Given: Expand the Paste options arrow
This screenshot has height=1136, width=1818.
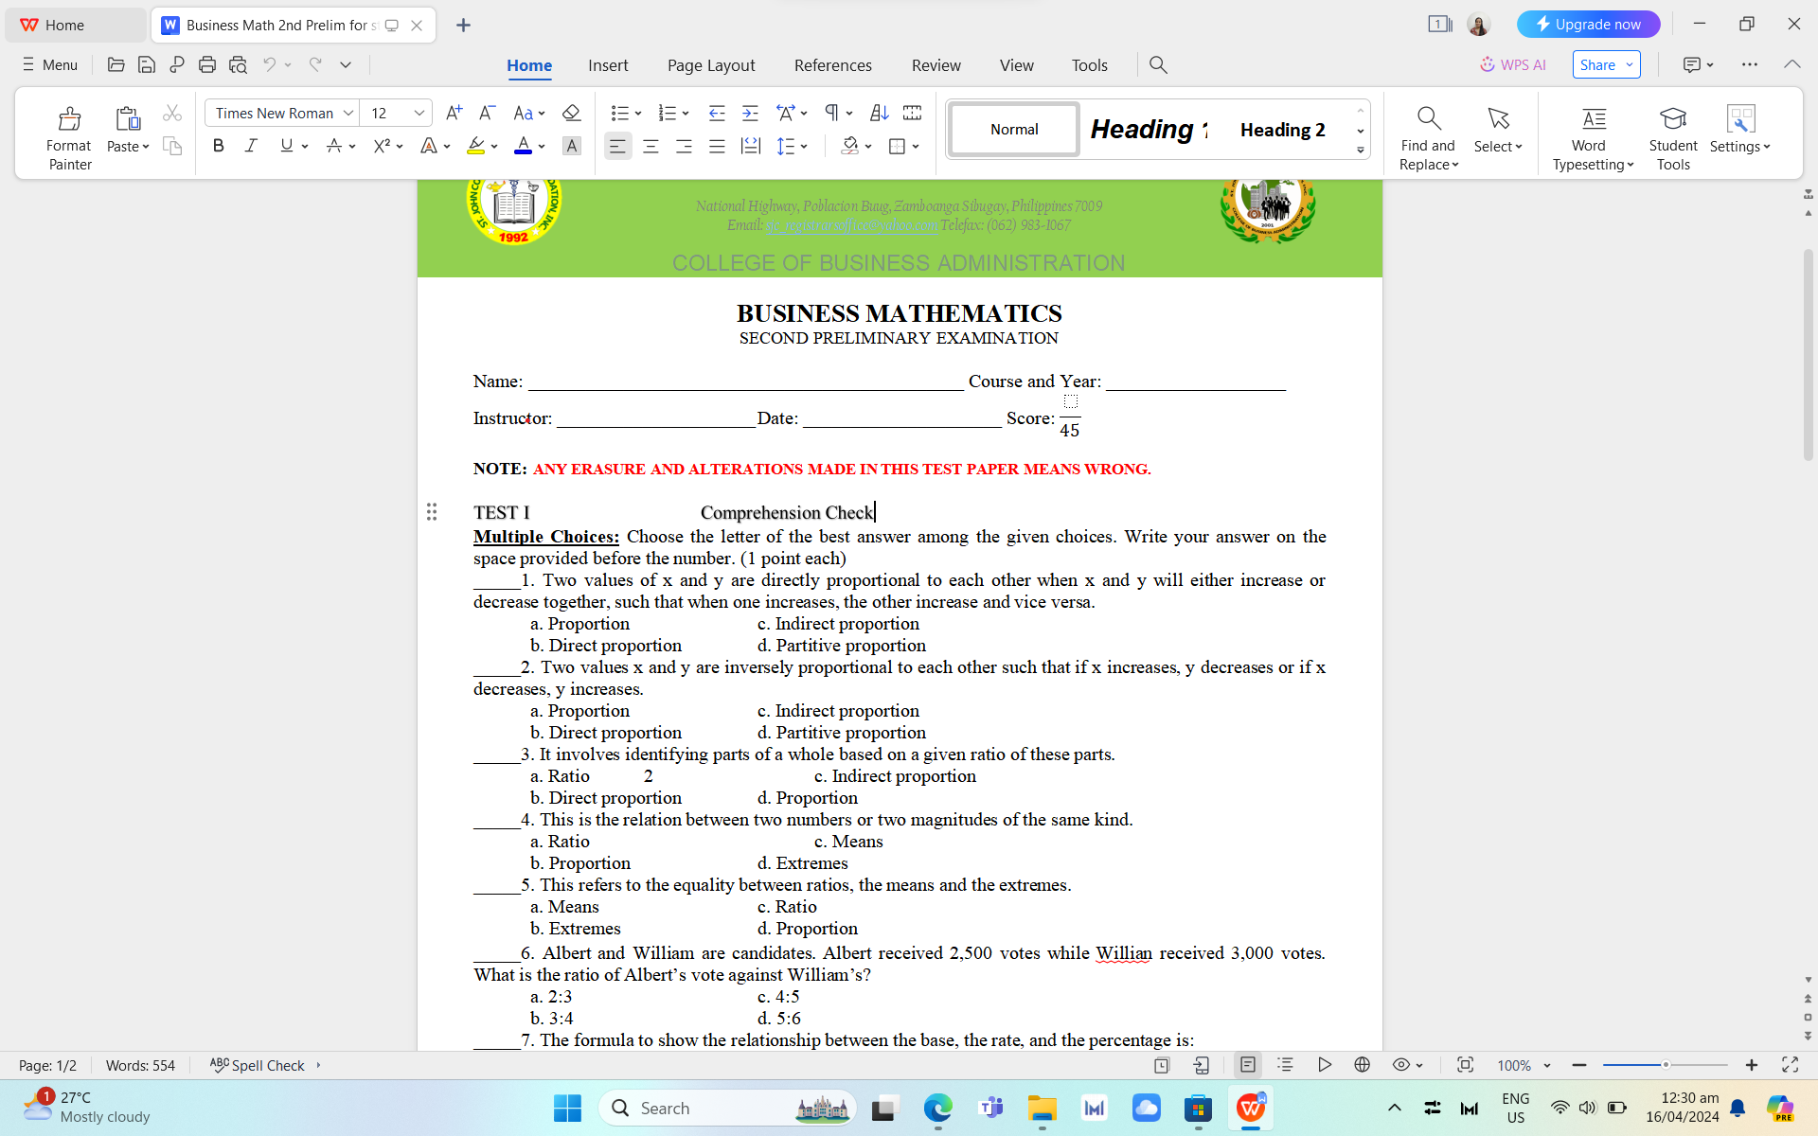Looking at the screenshot, I should pyautogui.click(x=146, y=147).
